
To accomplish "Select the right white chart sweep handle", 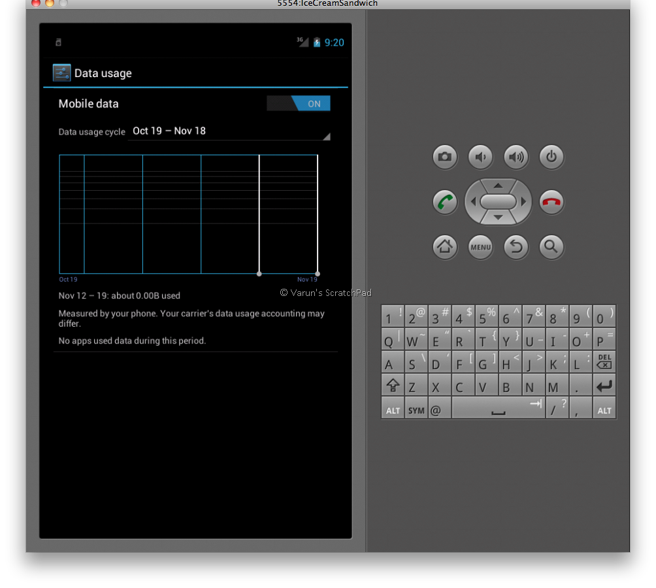I will pos(318,274).
